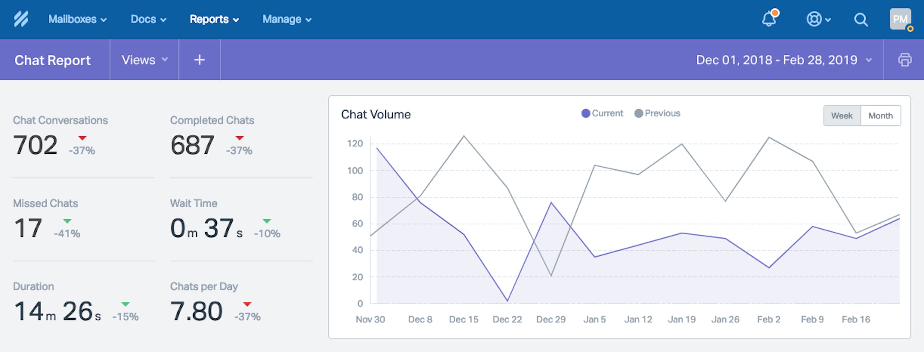Open the date range picker Dec 01, 2018 - Feb 28, 2019
924x352 pixels.
pyautogui.click(x=784, y=60)
